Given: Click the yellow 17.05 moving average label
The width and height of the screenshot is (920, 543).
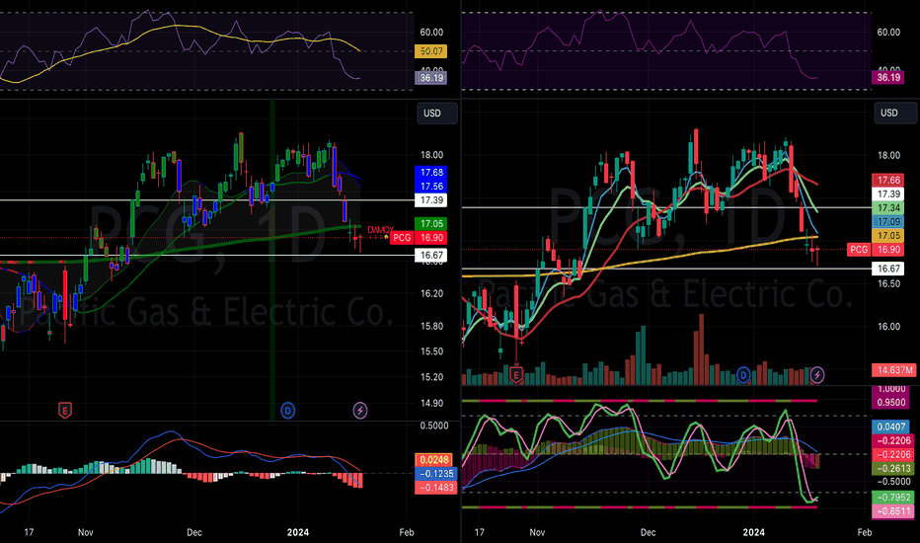Looking at the screenshot, I should 888,235.
